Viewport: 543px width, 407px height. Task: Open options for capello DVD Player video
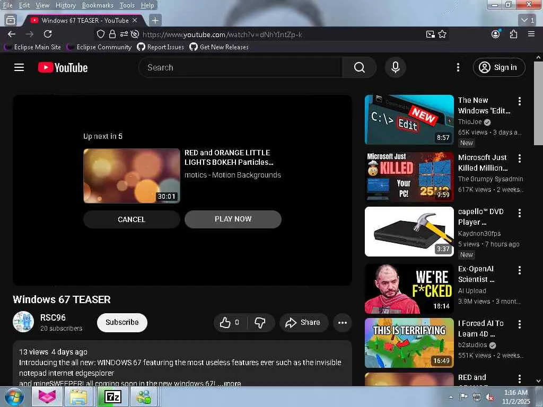(520, 213)
